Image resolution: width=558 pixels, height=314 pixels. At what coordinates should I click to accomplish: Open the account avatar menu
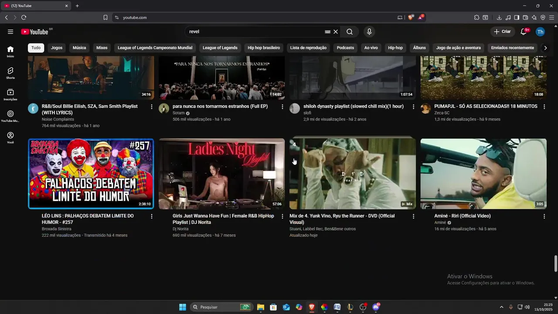540,32
